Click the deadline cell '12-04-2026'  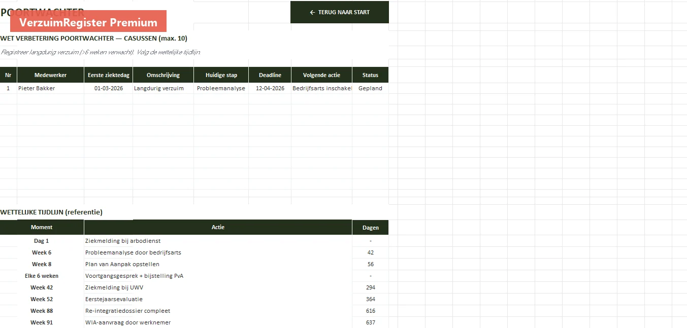[x=270, y=88]
